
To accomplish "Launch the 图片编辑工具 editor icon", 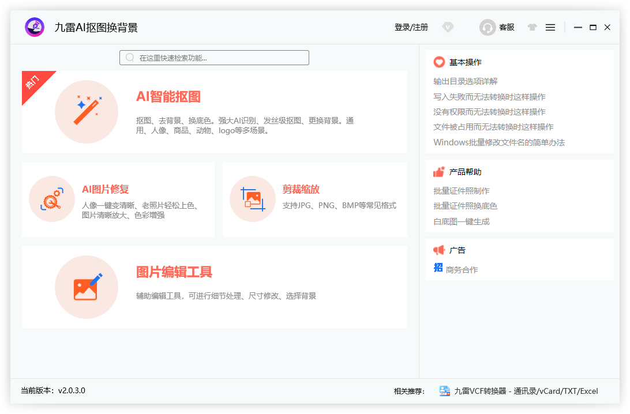I will (x=87, y=287).
